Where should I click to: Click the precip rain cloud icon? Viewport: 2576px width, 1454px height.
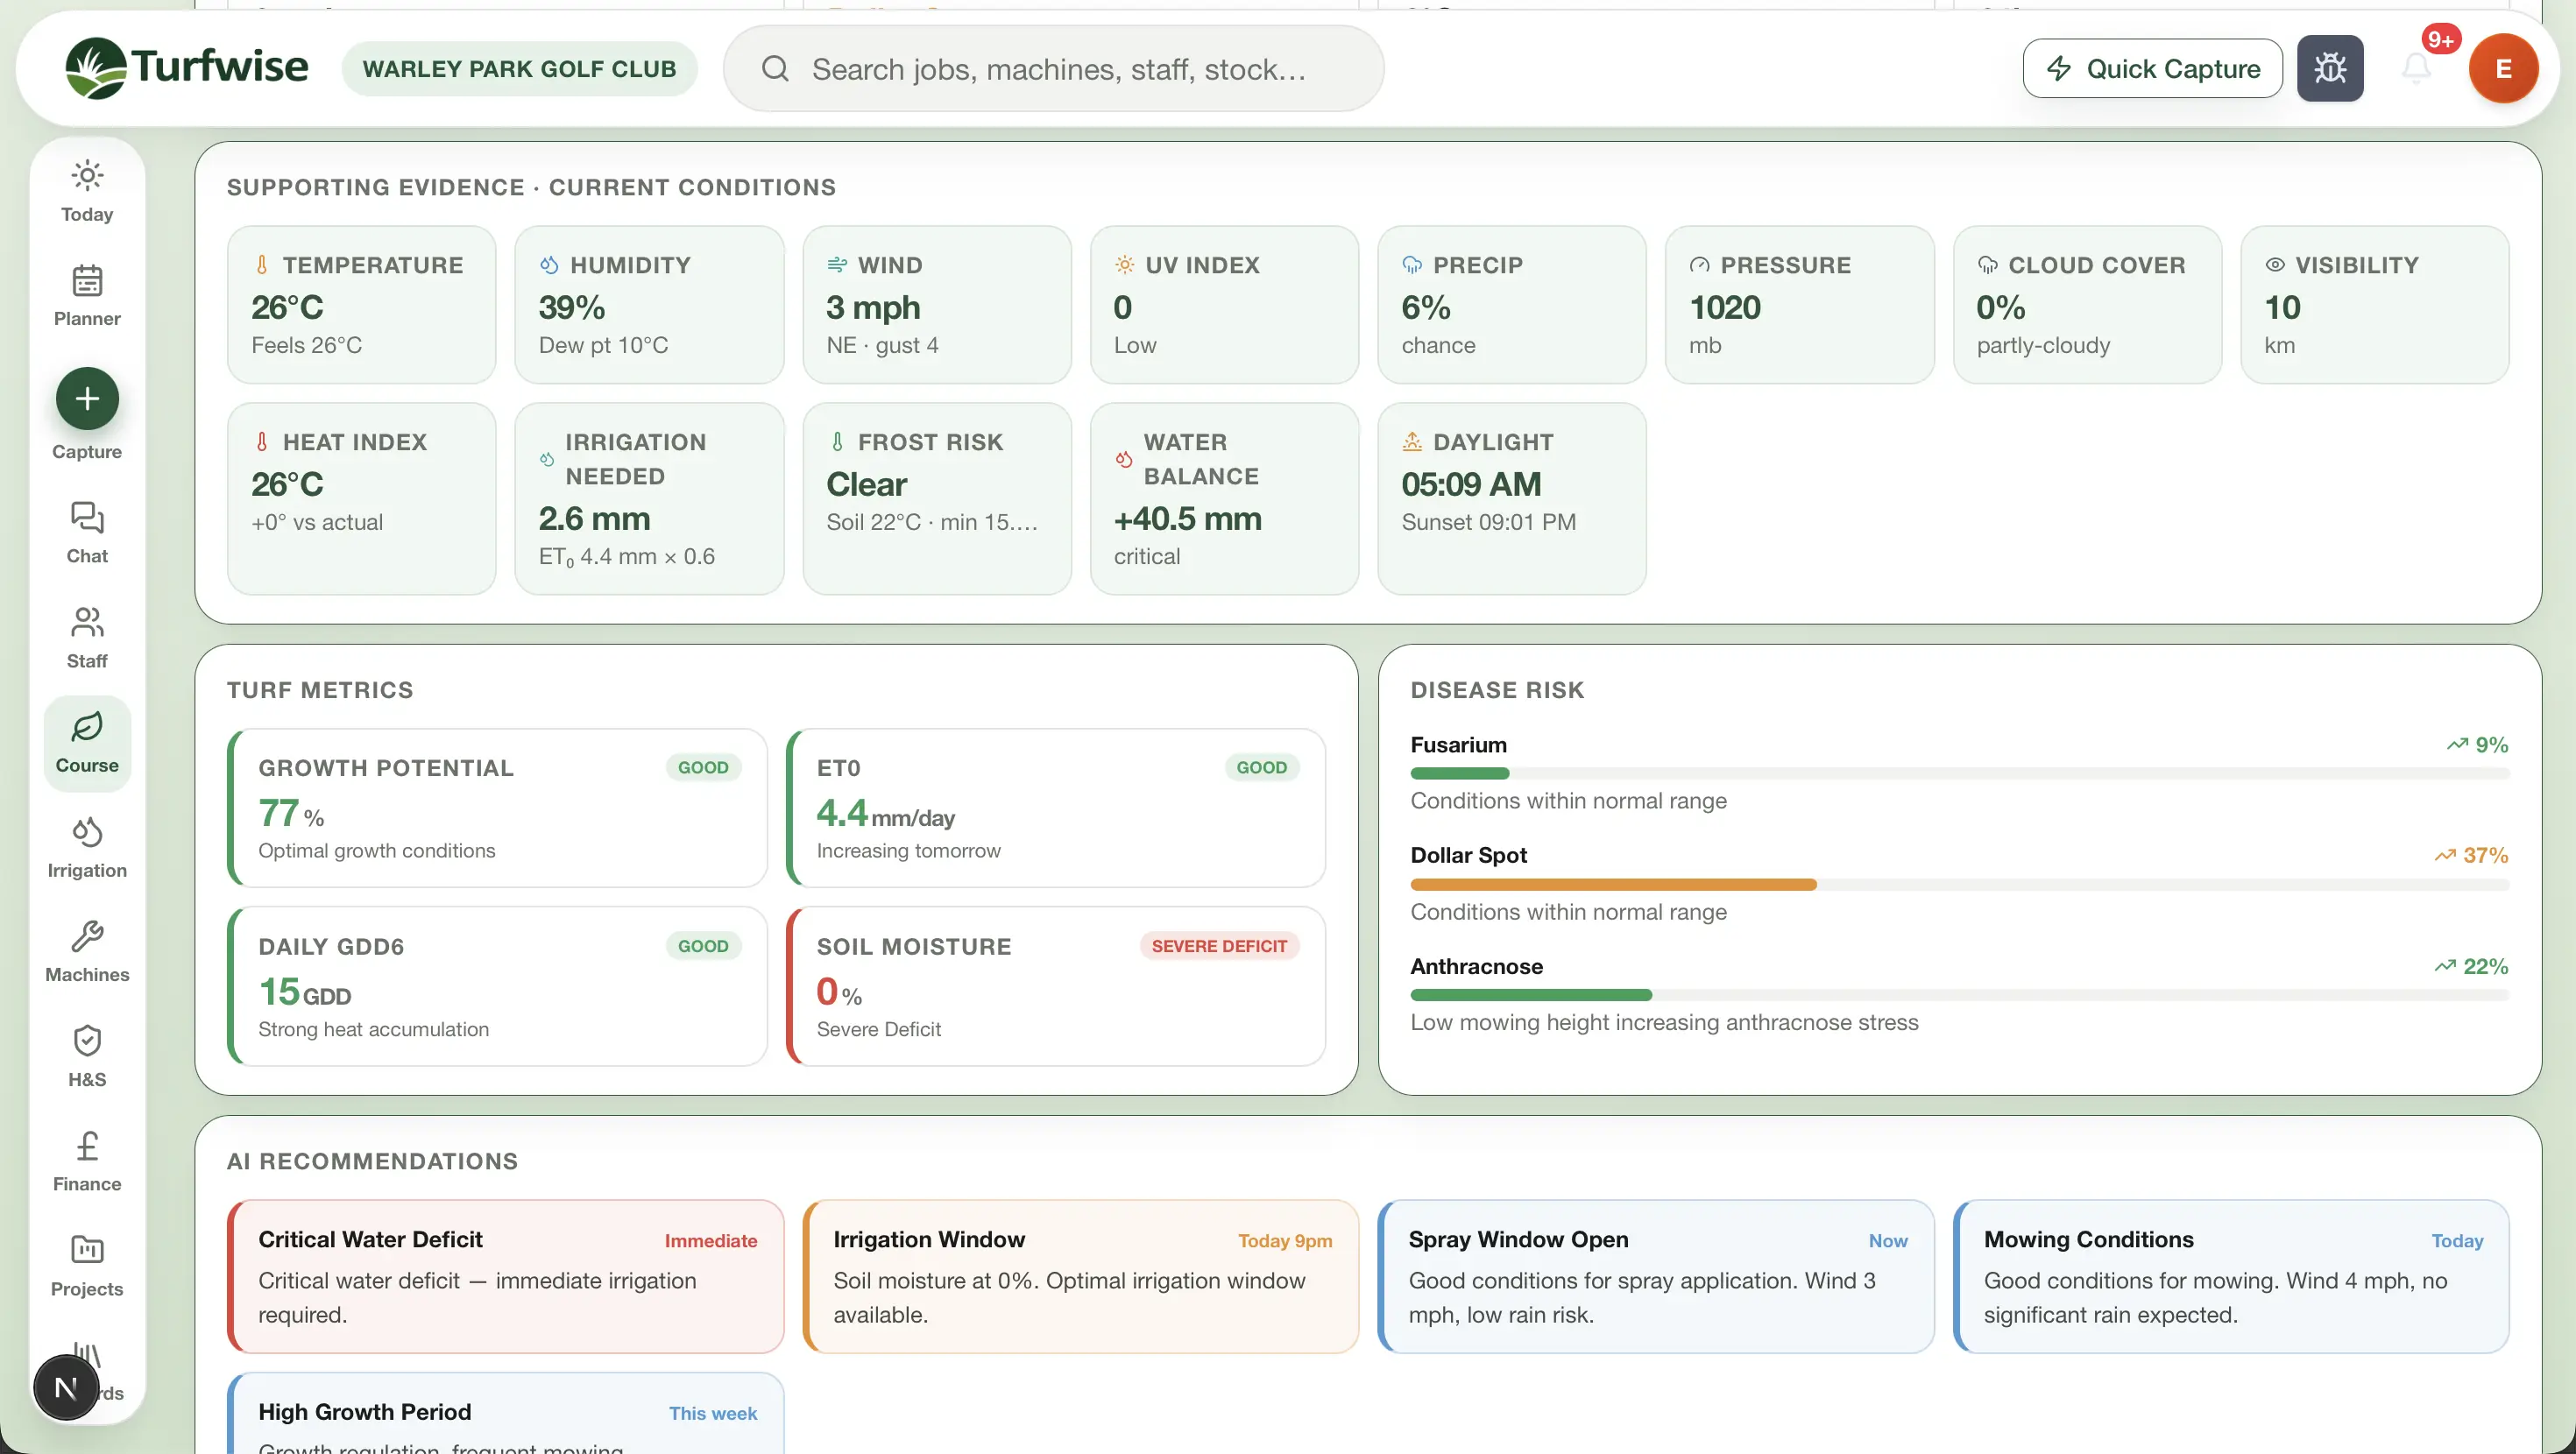pyautogui.click(x=1412, y=265)
